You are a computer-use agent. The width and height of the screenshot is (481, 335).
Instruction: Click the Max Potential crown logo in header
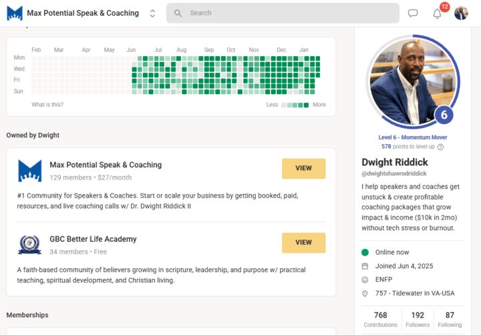[15, 13]
